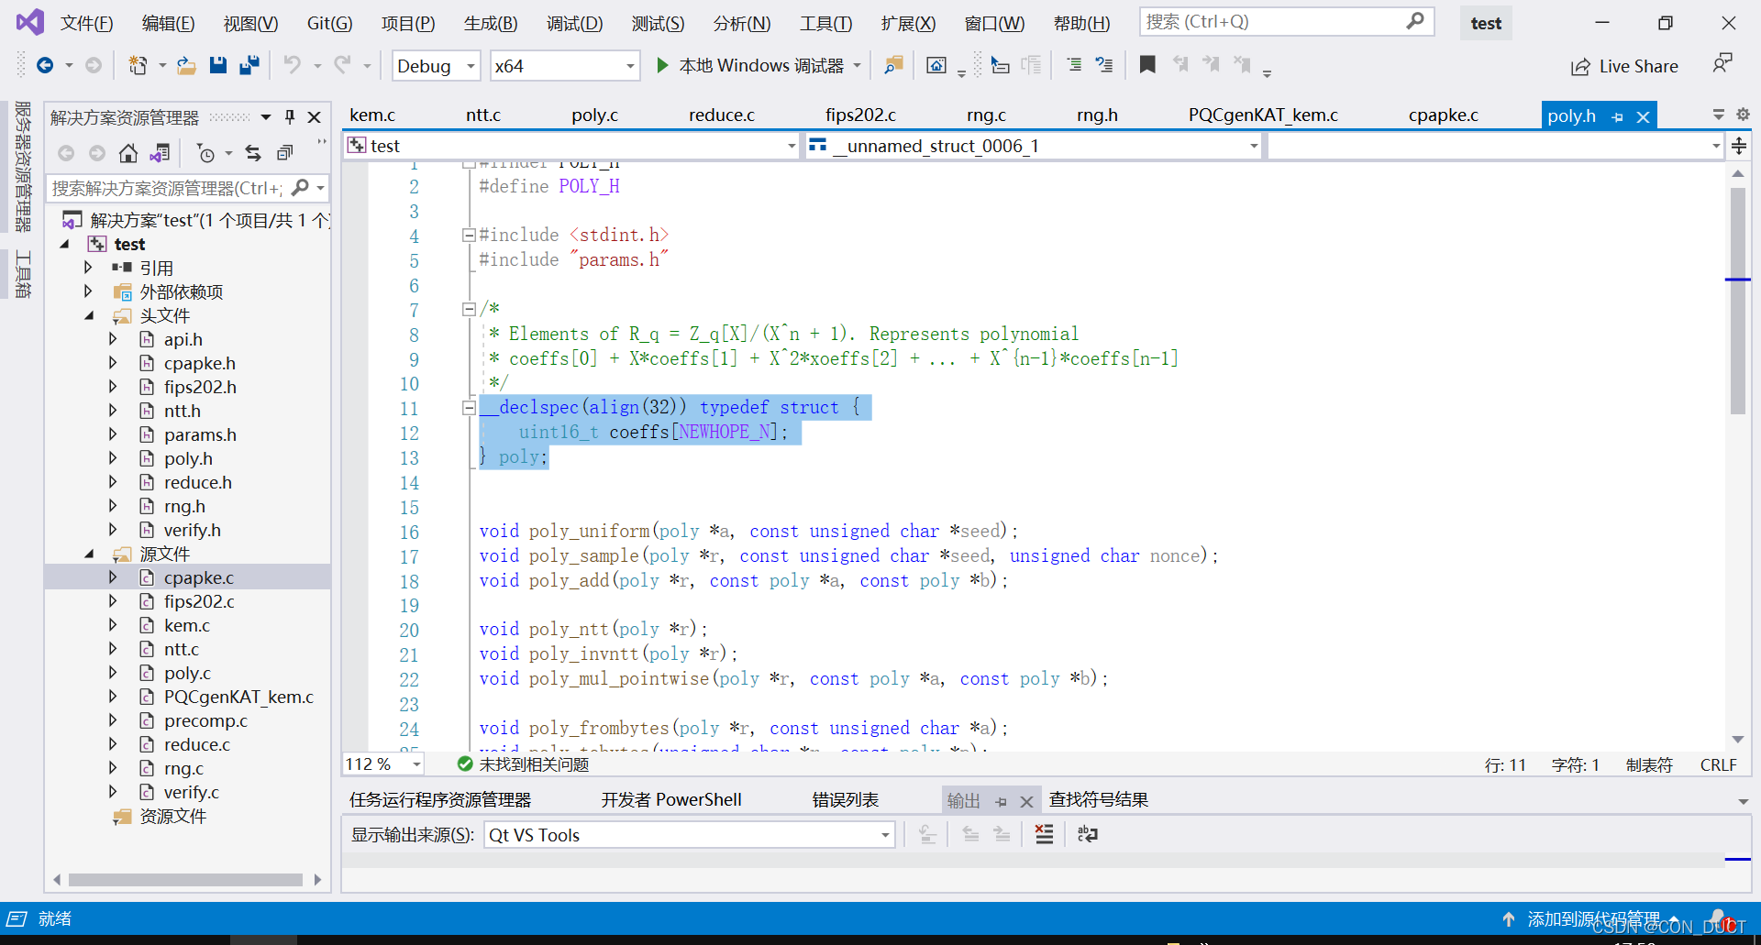
Task: Pin the Solution Explorer panel
Action: tap(290, 117)
